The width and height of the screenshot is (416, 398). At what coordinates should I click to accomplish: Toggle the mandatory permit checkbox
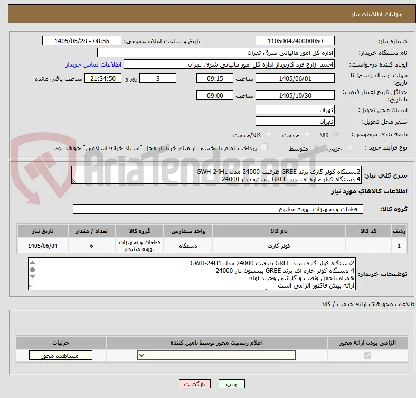(367, 356)
